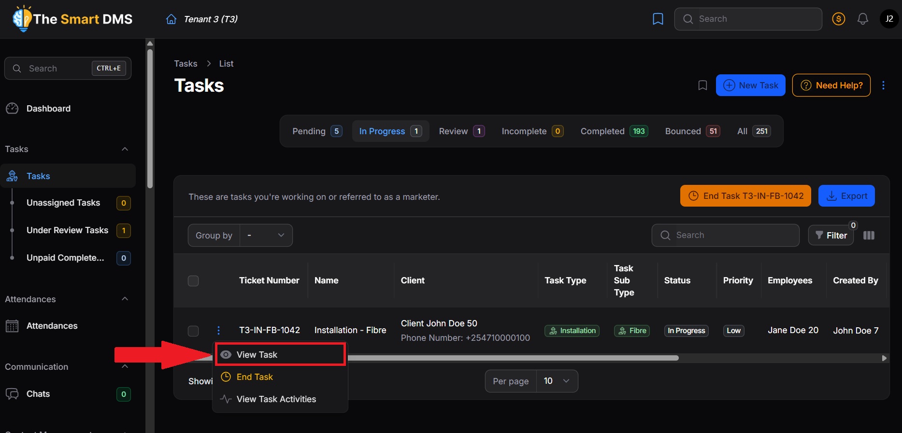Click the home icon beside Tenant 3
The image size is (902, 433).
171,19
